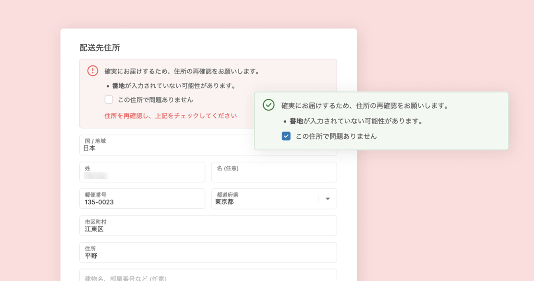Focus the 名 (任意) first name field
The height and width of the screenshot is (281, 534).
(x=274, y=172)
